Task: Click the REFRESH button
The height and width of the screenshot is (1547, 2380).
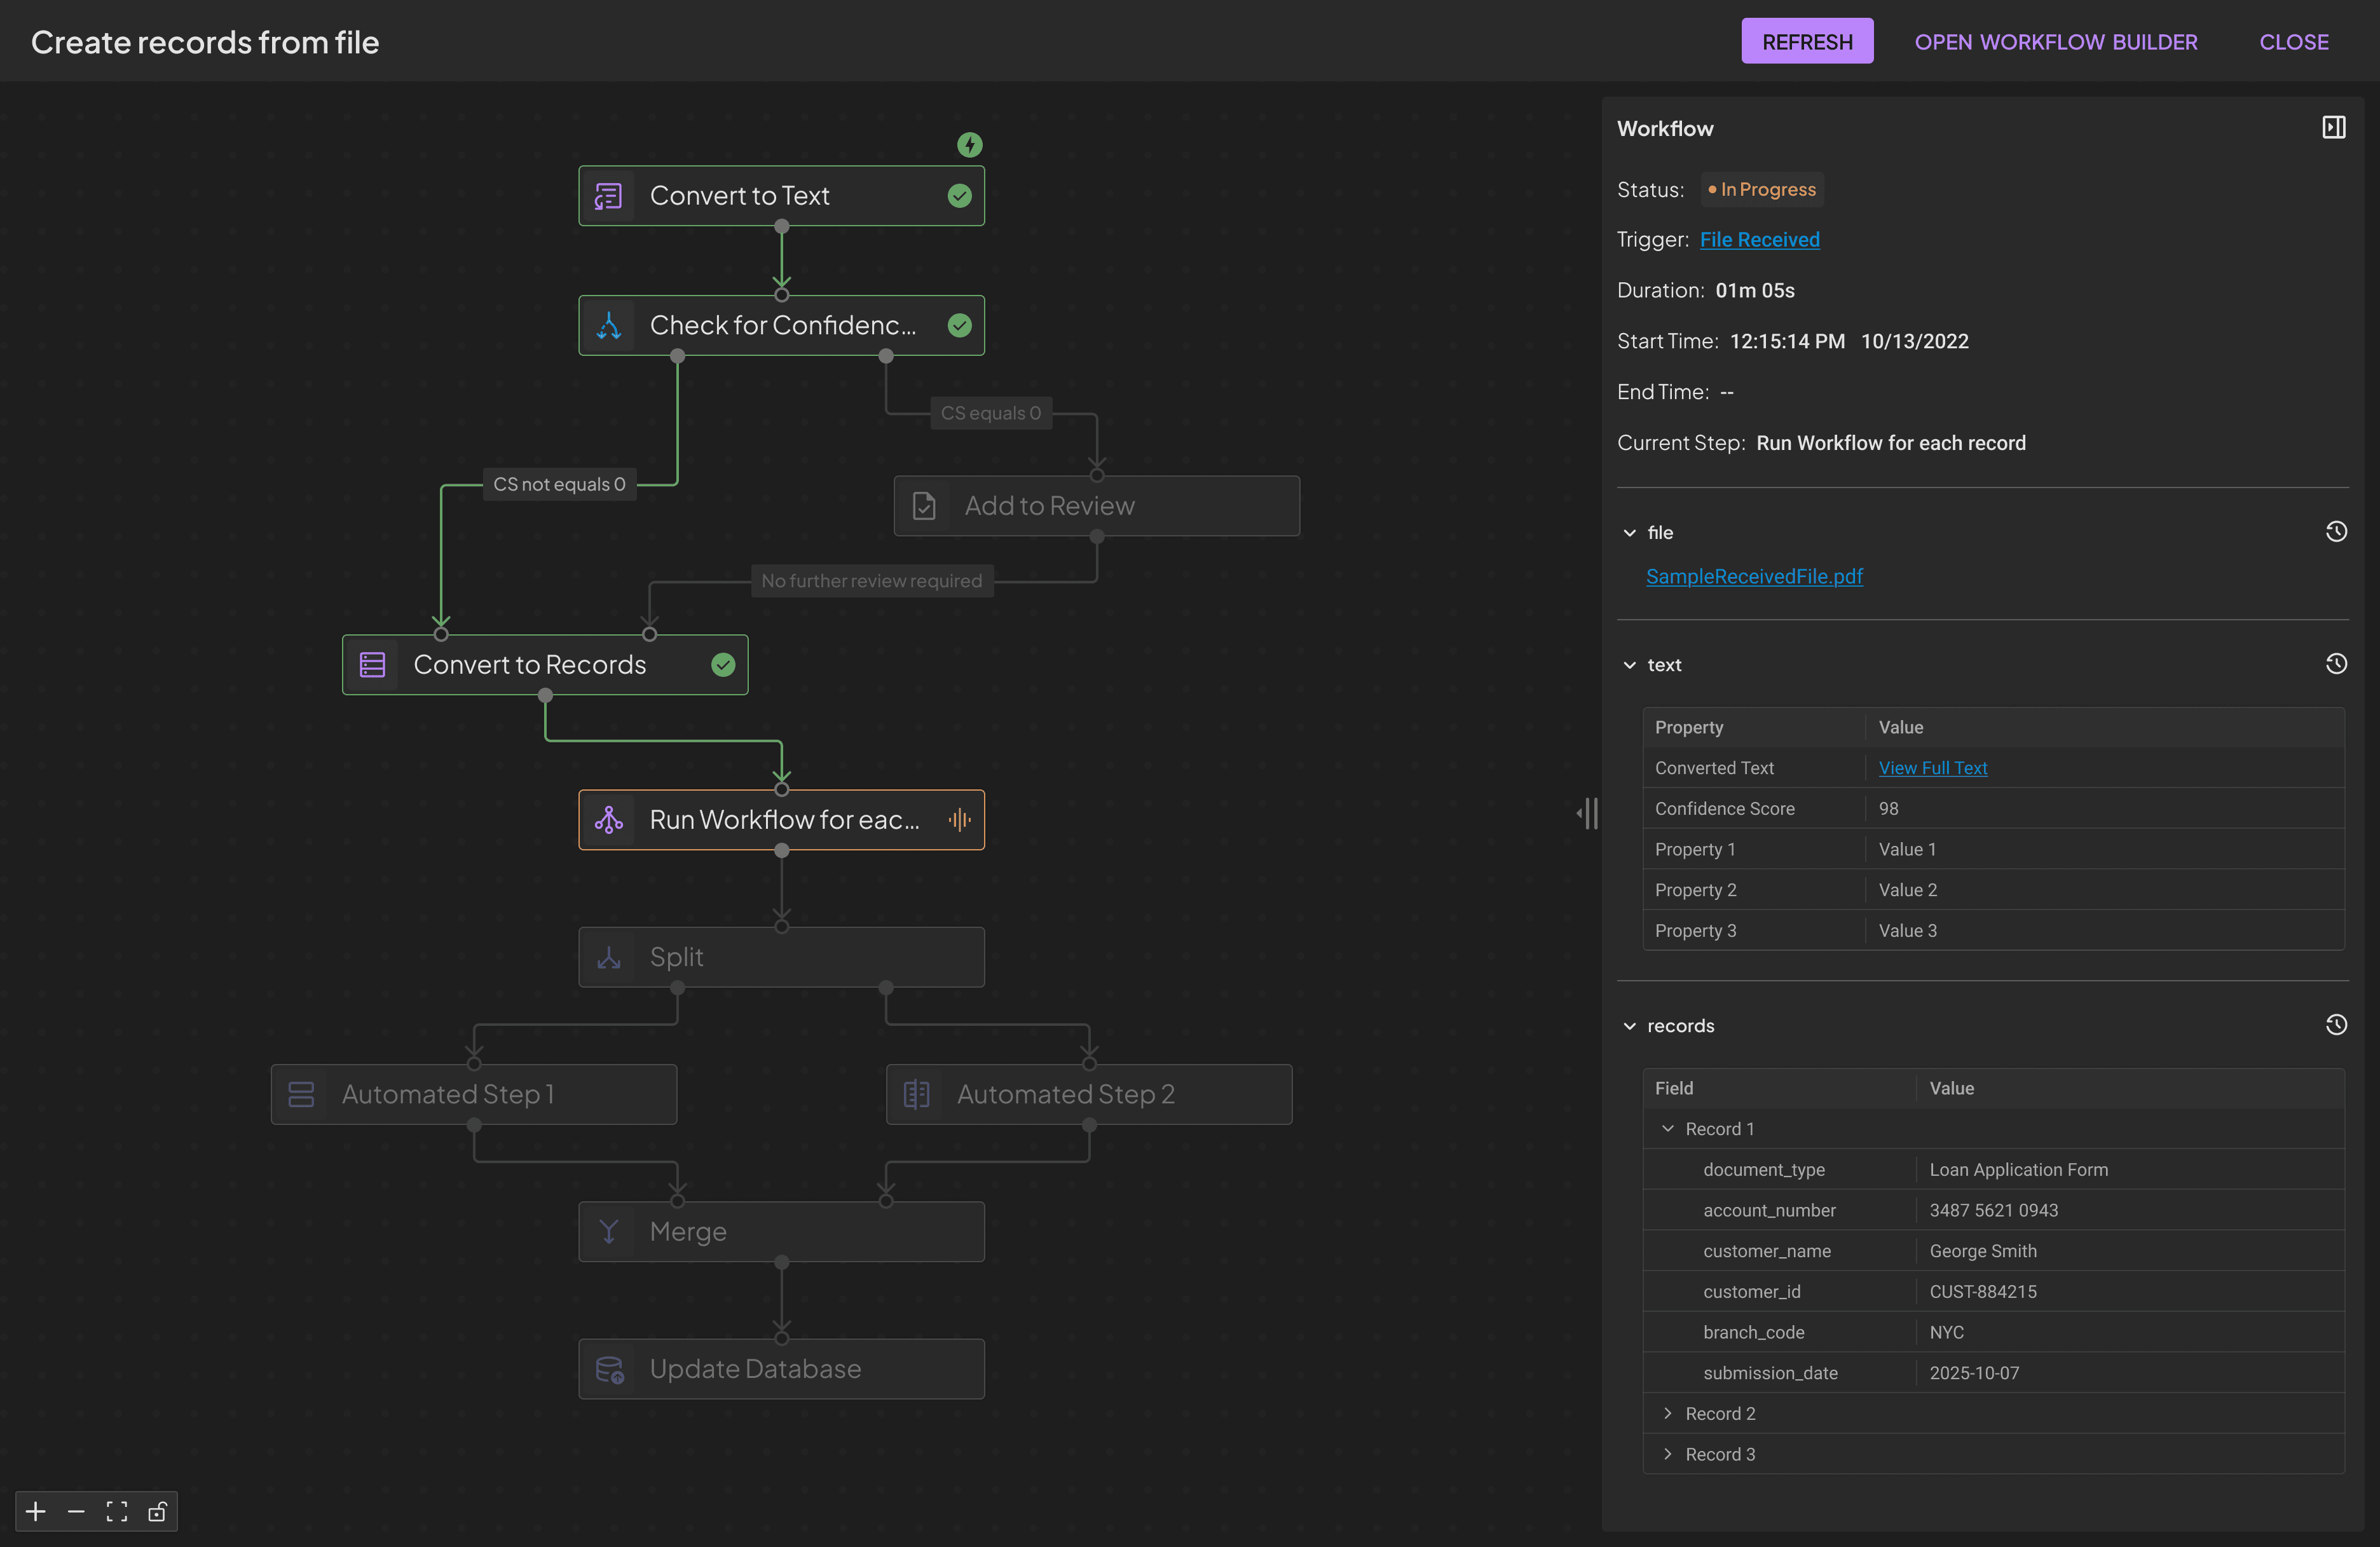Action: tap(1807, 41)
